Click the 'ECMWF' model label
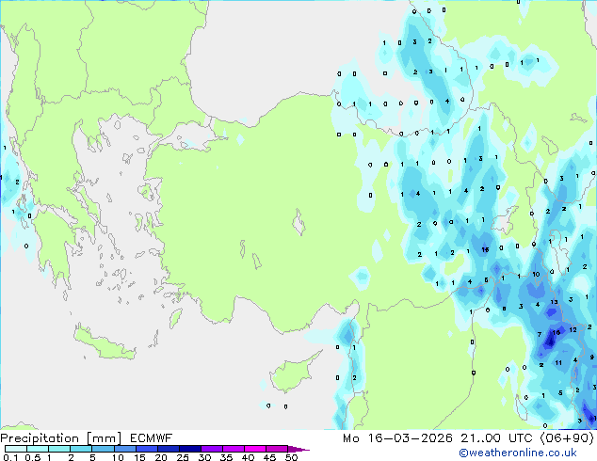Viewport: 597px width, 461px height. point(152,438)
